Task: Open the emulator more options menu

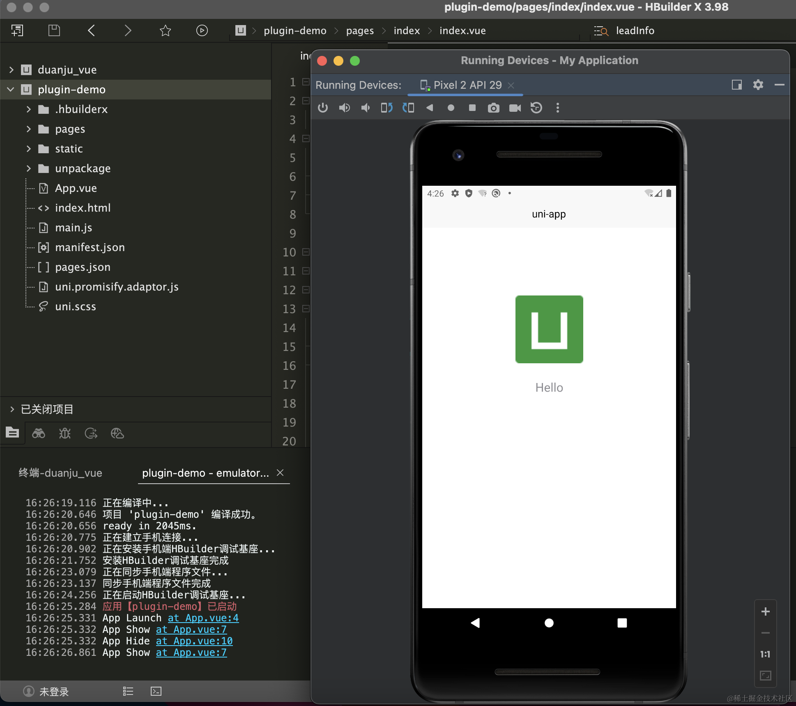Action: [x=557, y=108]
